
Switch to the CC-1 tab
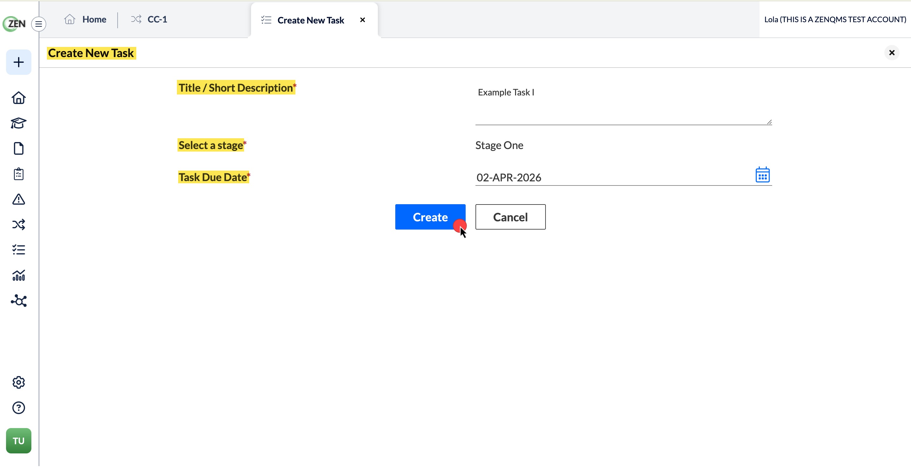(x=149, y=19)
